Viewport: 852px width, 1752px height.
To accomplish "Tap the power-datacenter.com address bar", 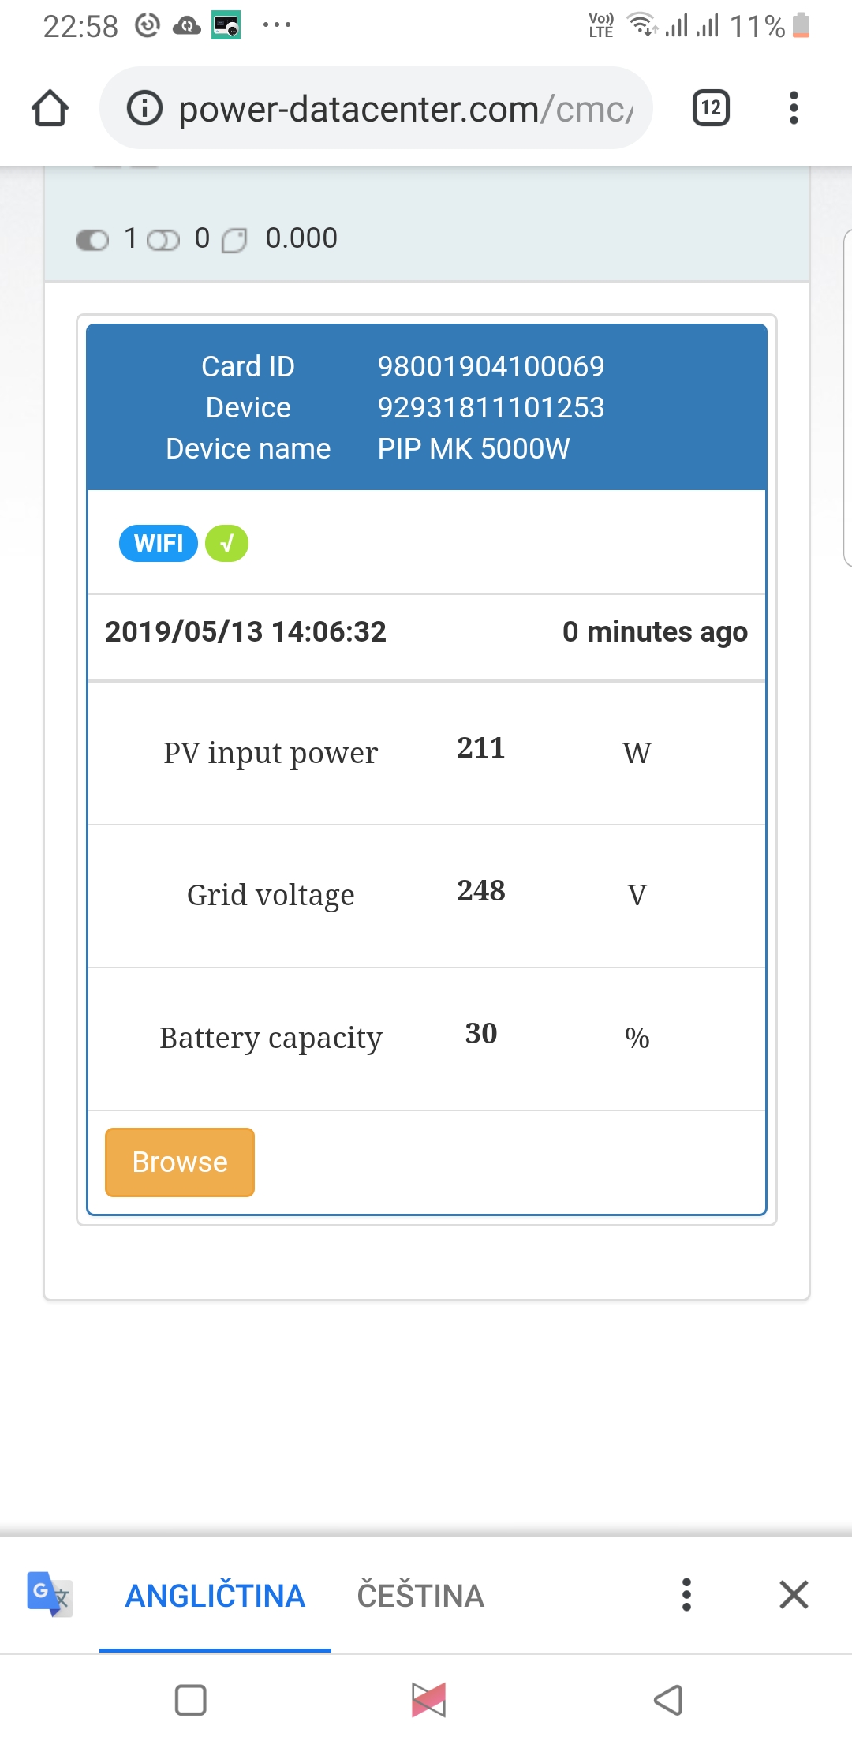I will pos(405,108).
